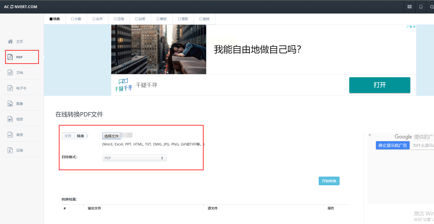Image resolution: width=434 pixels, height=224 pixels.
Task: Switch to the 分割 split tab
Action: tap(76, 19)
